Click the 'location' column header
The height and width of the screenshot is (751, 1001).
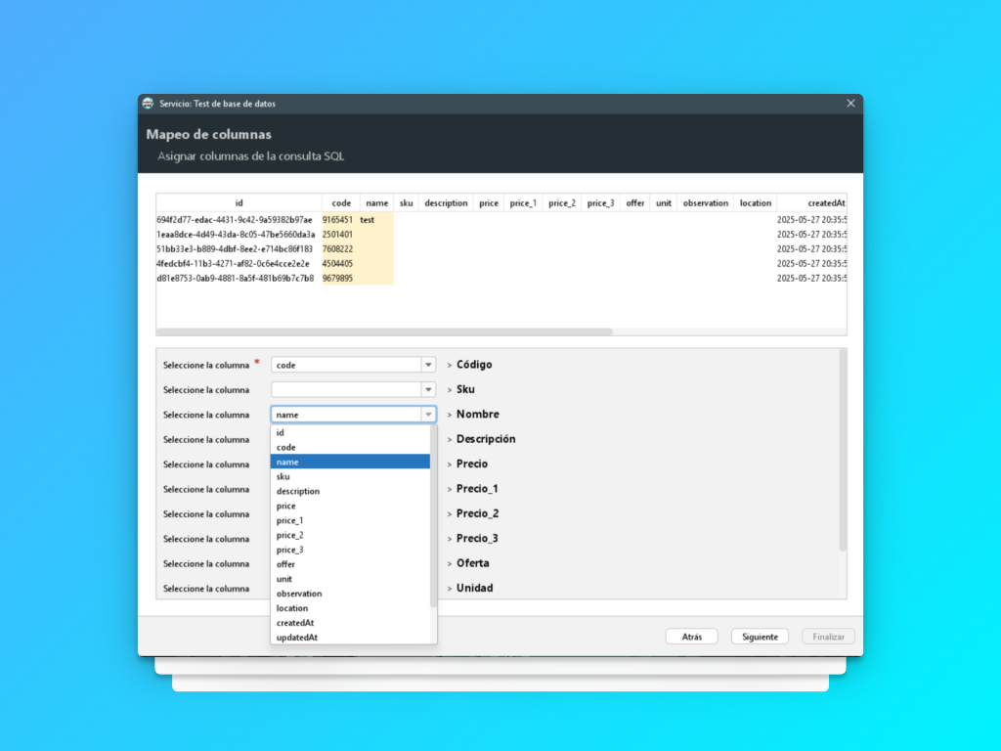pos(756,203)
